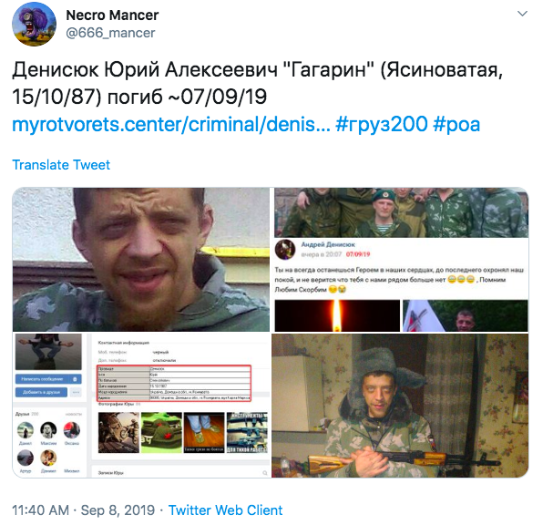Click the red-outlined personal data table

pyautogui.click(x=174, y=383)
